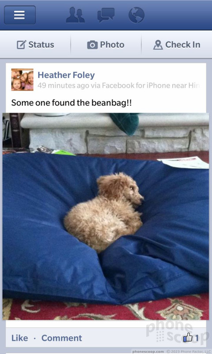Viewport: 212px width, 354px height.
Task: Like Heather Foley's beanbag post
Action: click(x=19, y=338)
